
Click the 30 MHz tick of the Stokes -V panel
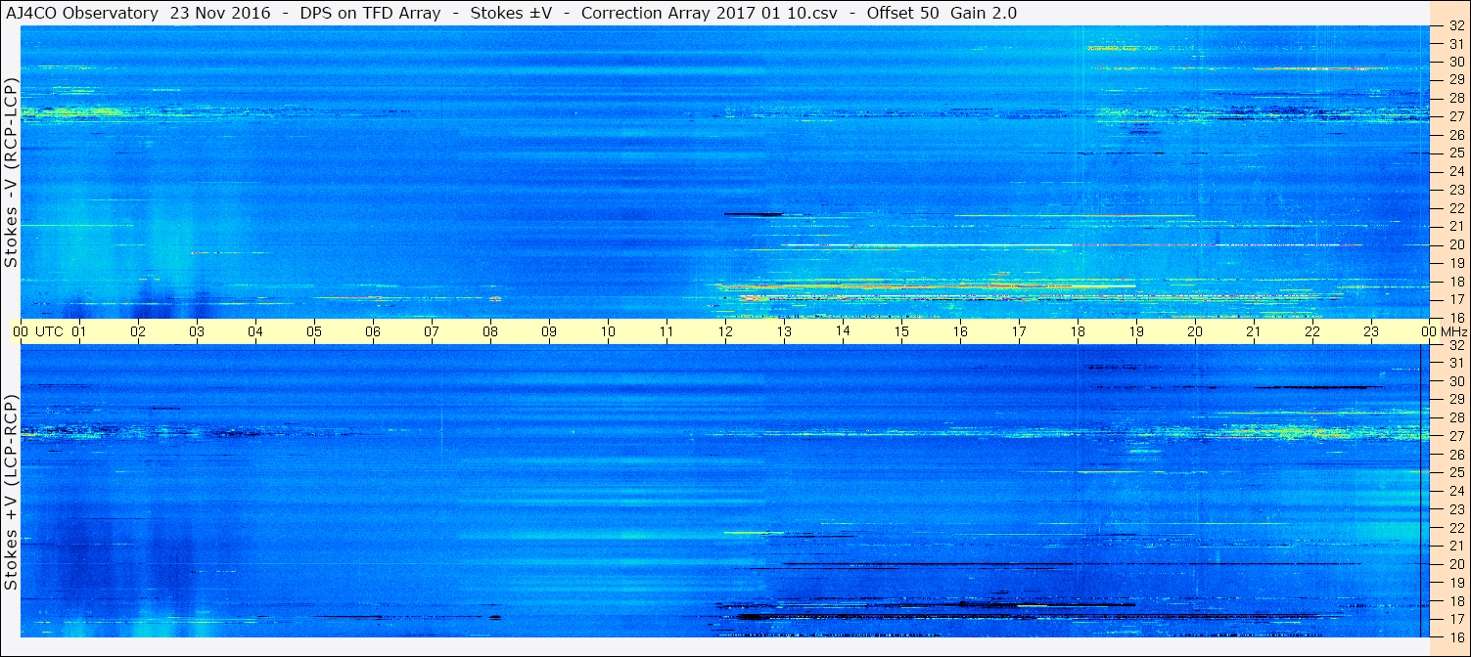pos(1456,62)
